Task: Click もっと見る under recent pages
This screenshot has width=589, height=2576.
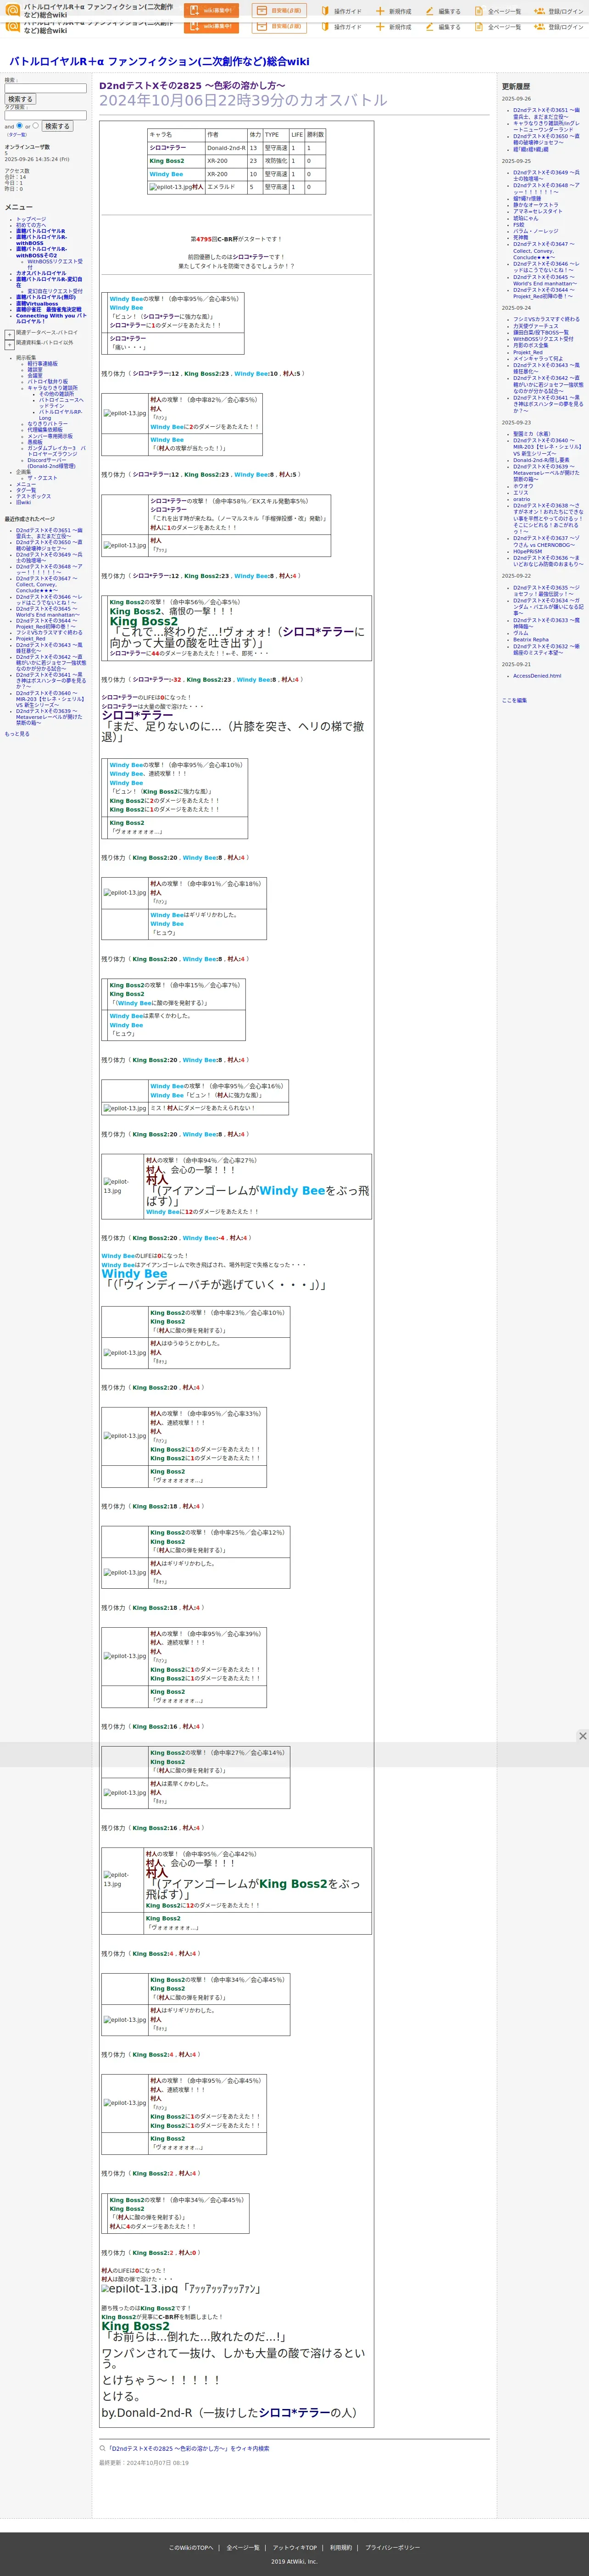Action: pos(17,734)
